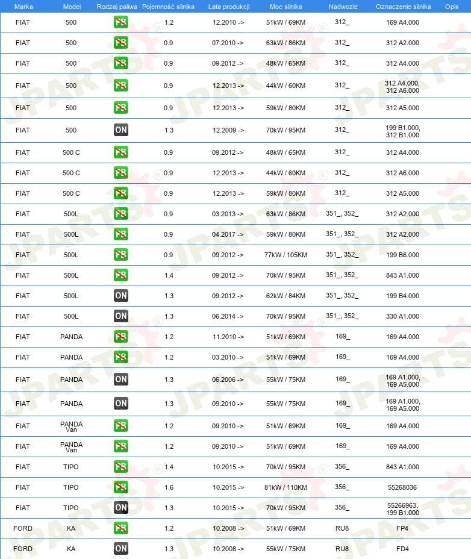Select engine code 199 B6.000
The width and height of the screenshot is (471, 559).
pos(402,255)
